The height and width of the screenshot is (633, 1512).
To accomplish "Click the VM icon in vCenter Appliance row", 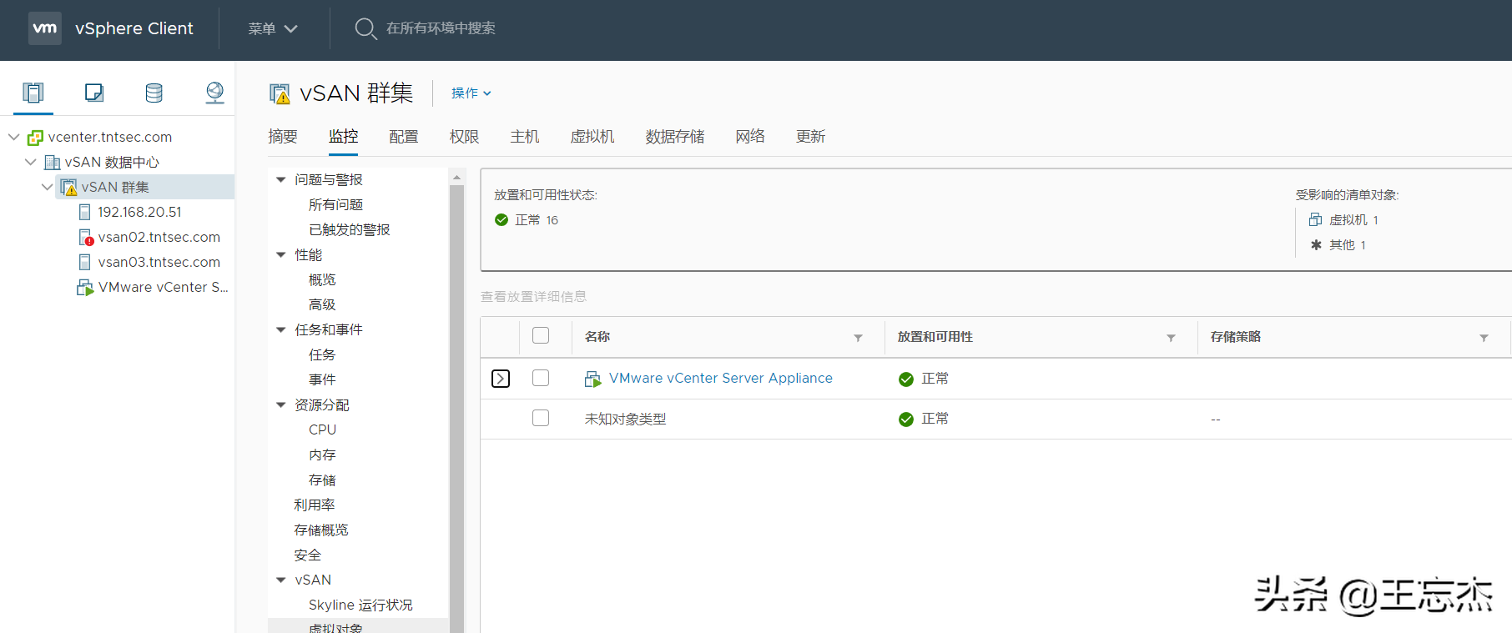I will [592, 379].
